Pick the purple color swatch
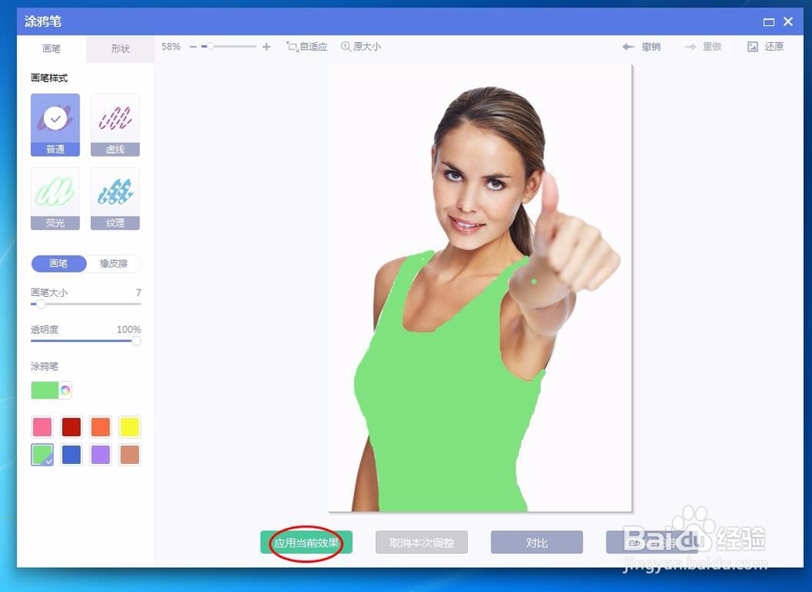The height and width of the screenshot is (592, 812). click(101, 455)
